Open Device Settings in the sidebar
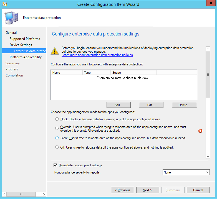217x199 pixels. coord(21,45)
